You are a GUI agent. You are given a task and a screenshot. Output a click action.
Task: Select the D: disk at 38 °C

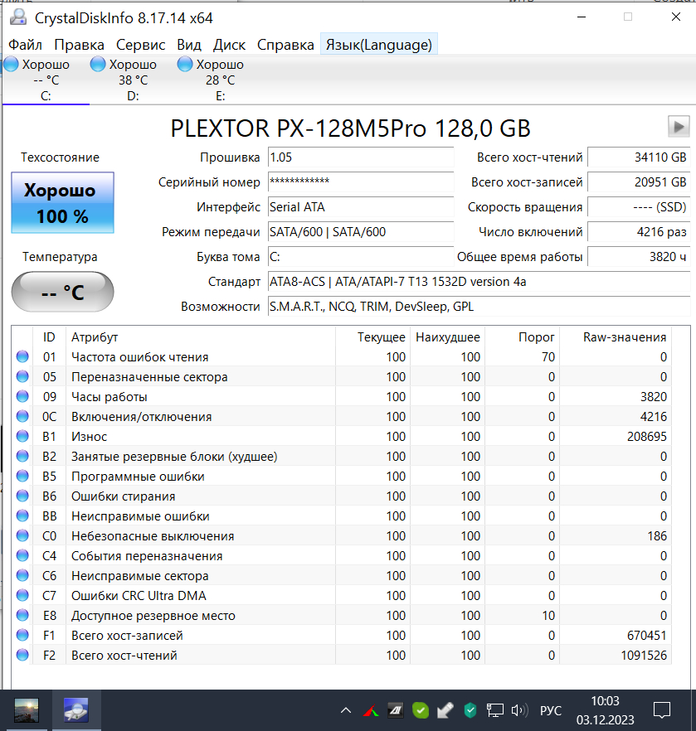133,80
